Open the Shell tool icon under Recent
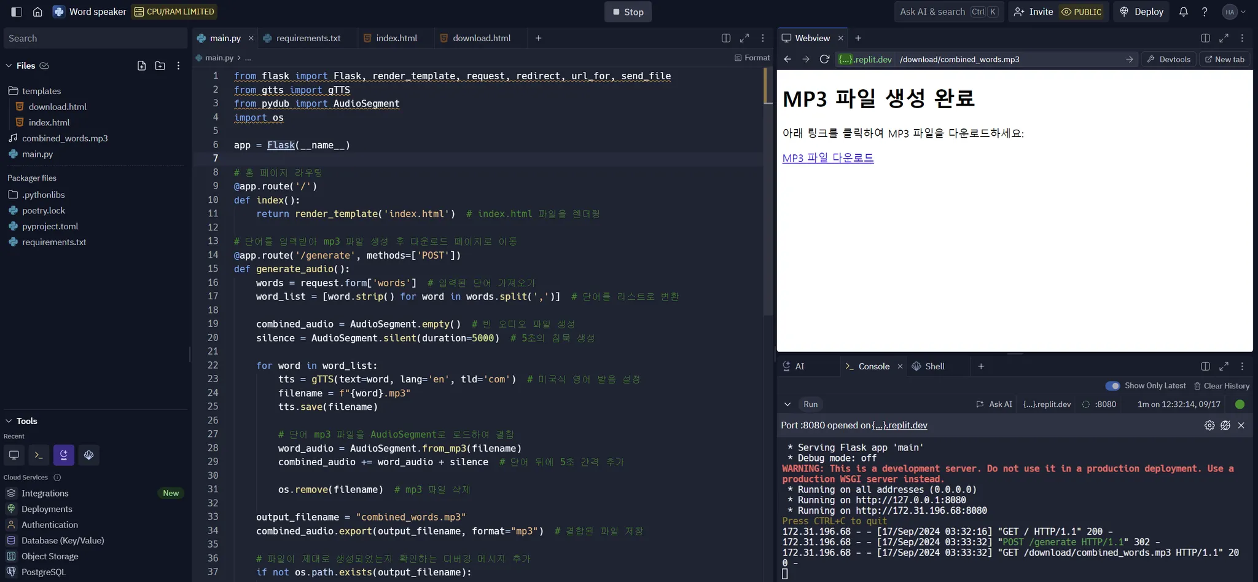The width and height of the screenshot is (1258, 582). pos(89,455)
